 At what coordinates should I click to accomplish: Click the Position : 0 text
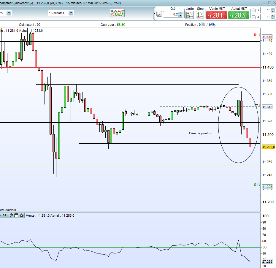click(193, 25)
